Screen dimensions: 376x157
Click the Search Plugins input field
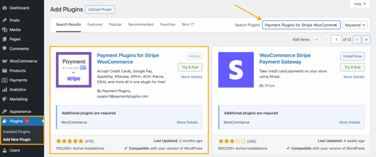(x=301, y=25)
